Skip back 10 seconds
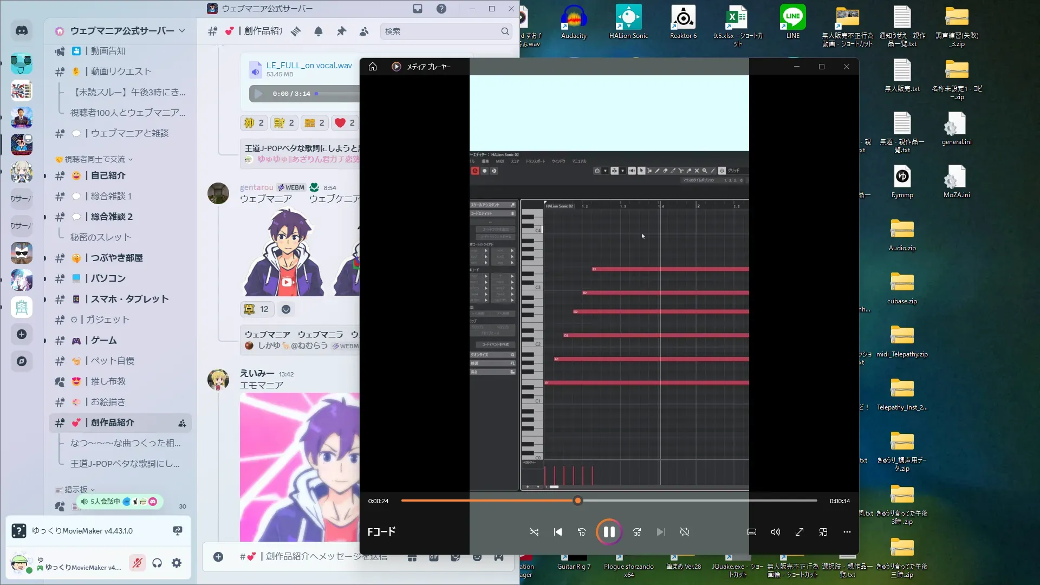Viewport: 1040px width, 585px height. 581,532
